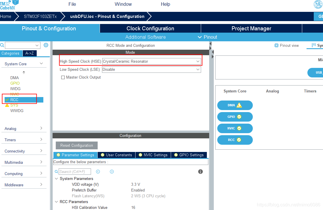Open the category search combo box arrow
This screenshot has height=210, width=323.
click(37, 45)
